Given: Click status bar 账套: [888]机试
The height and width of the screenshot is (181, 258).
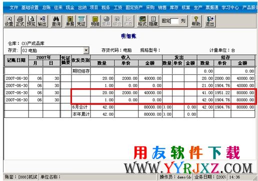Looking at the screenshot, I should [21, 177].
